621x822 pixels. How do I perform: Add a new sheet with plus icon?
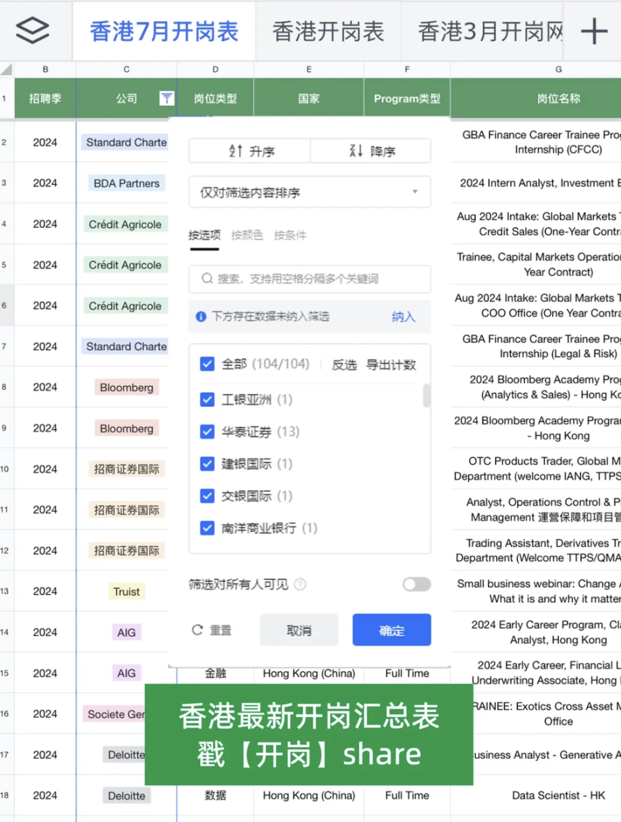click(x=594, y=31)
